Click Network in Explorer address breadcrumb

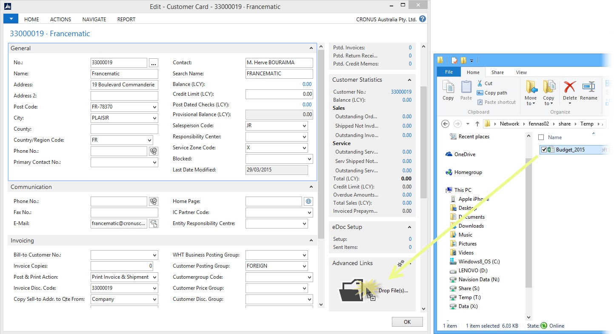(x=509, y=124)
